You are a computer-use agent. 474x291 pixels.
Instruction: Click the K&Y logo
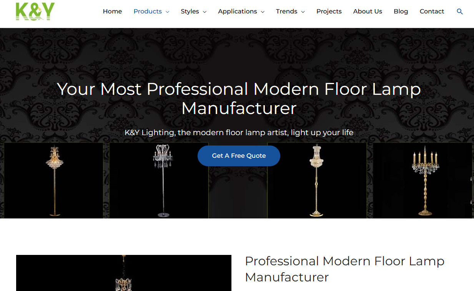(x=35, y=12)
